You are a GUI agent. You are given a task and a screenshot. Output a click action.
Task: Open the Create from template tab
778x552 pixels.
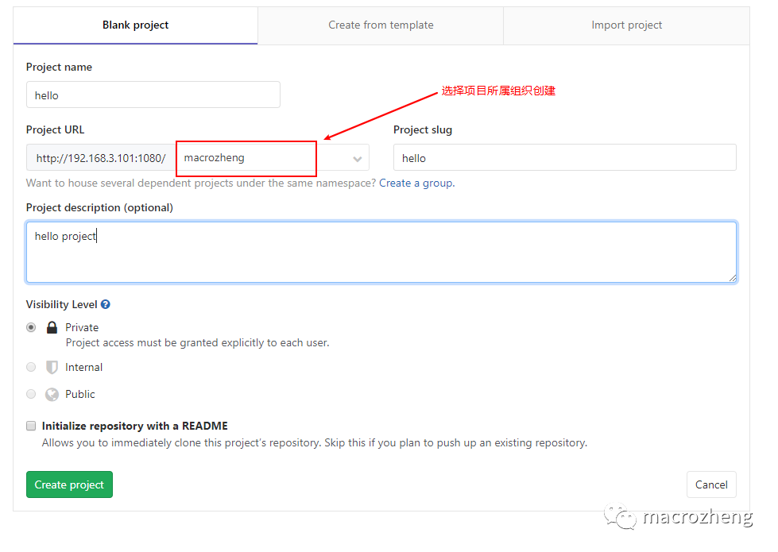381,25
